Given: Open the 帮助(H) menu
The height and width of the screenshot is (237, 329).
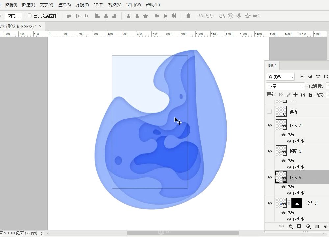Looking at the screenshot, I should click(153, 5).
